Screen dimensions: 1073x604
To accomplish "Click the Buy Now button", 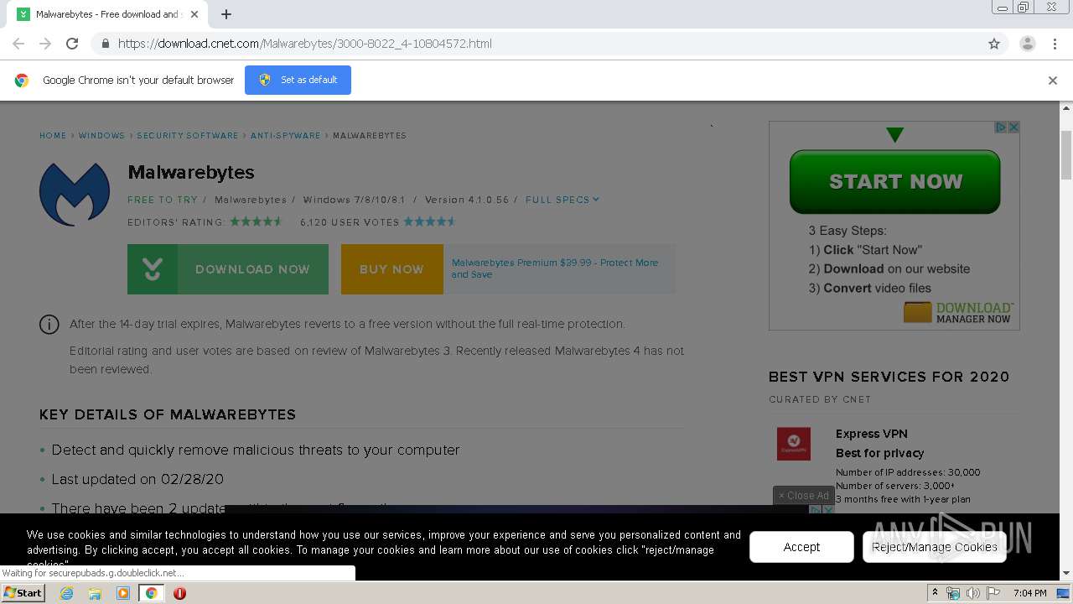I will [391, 269].
